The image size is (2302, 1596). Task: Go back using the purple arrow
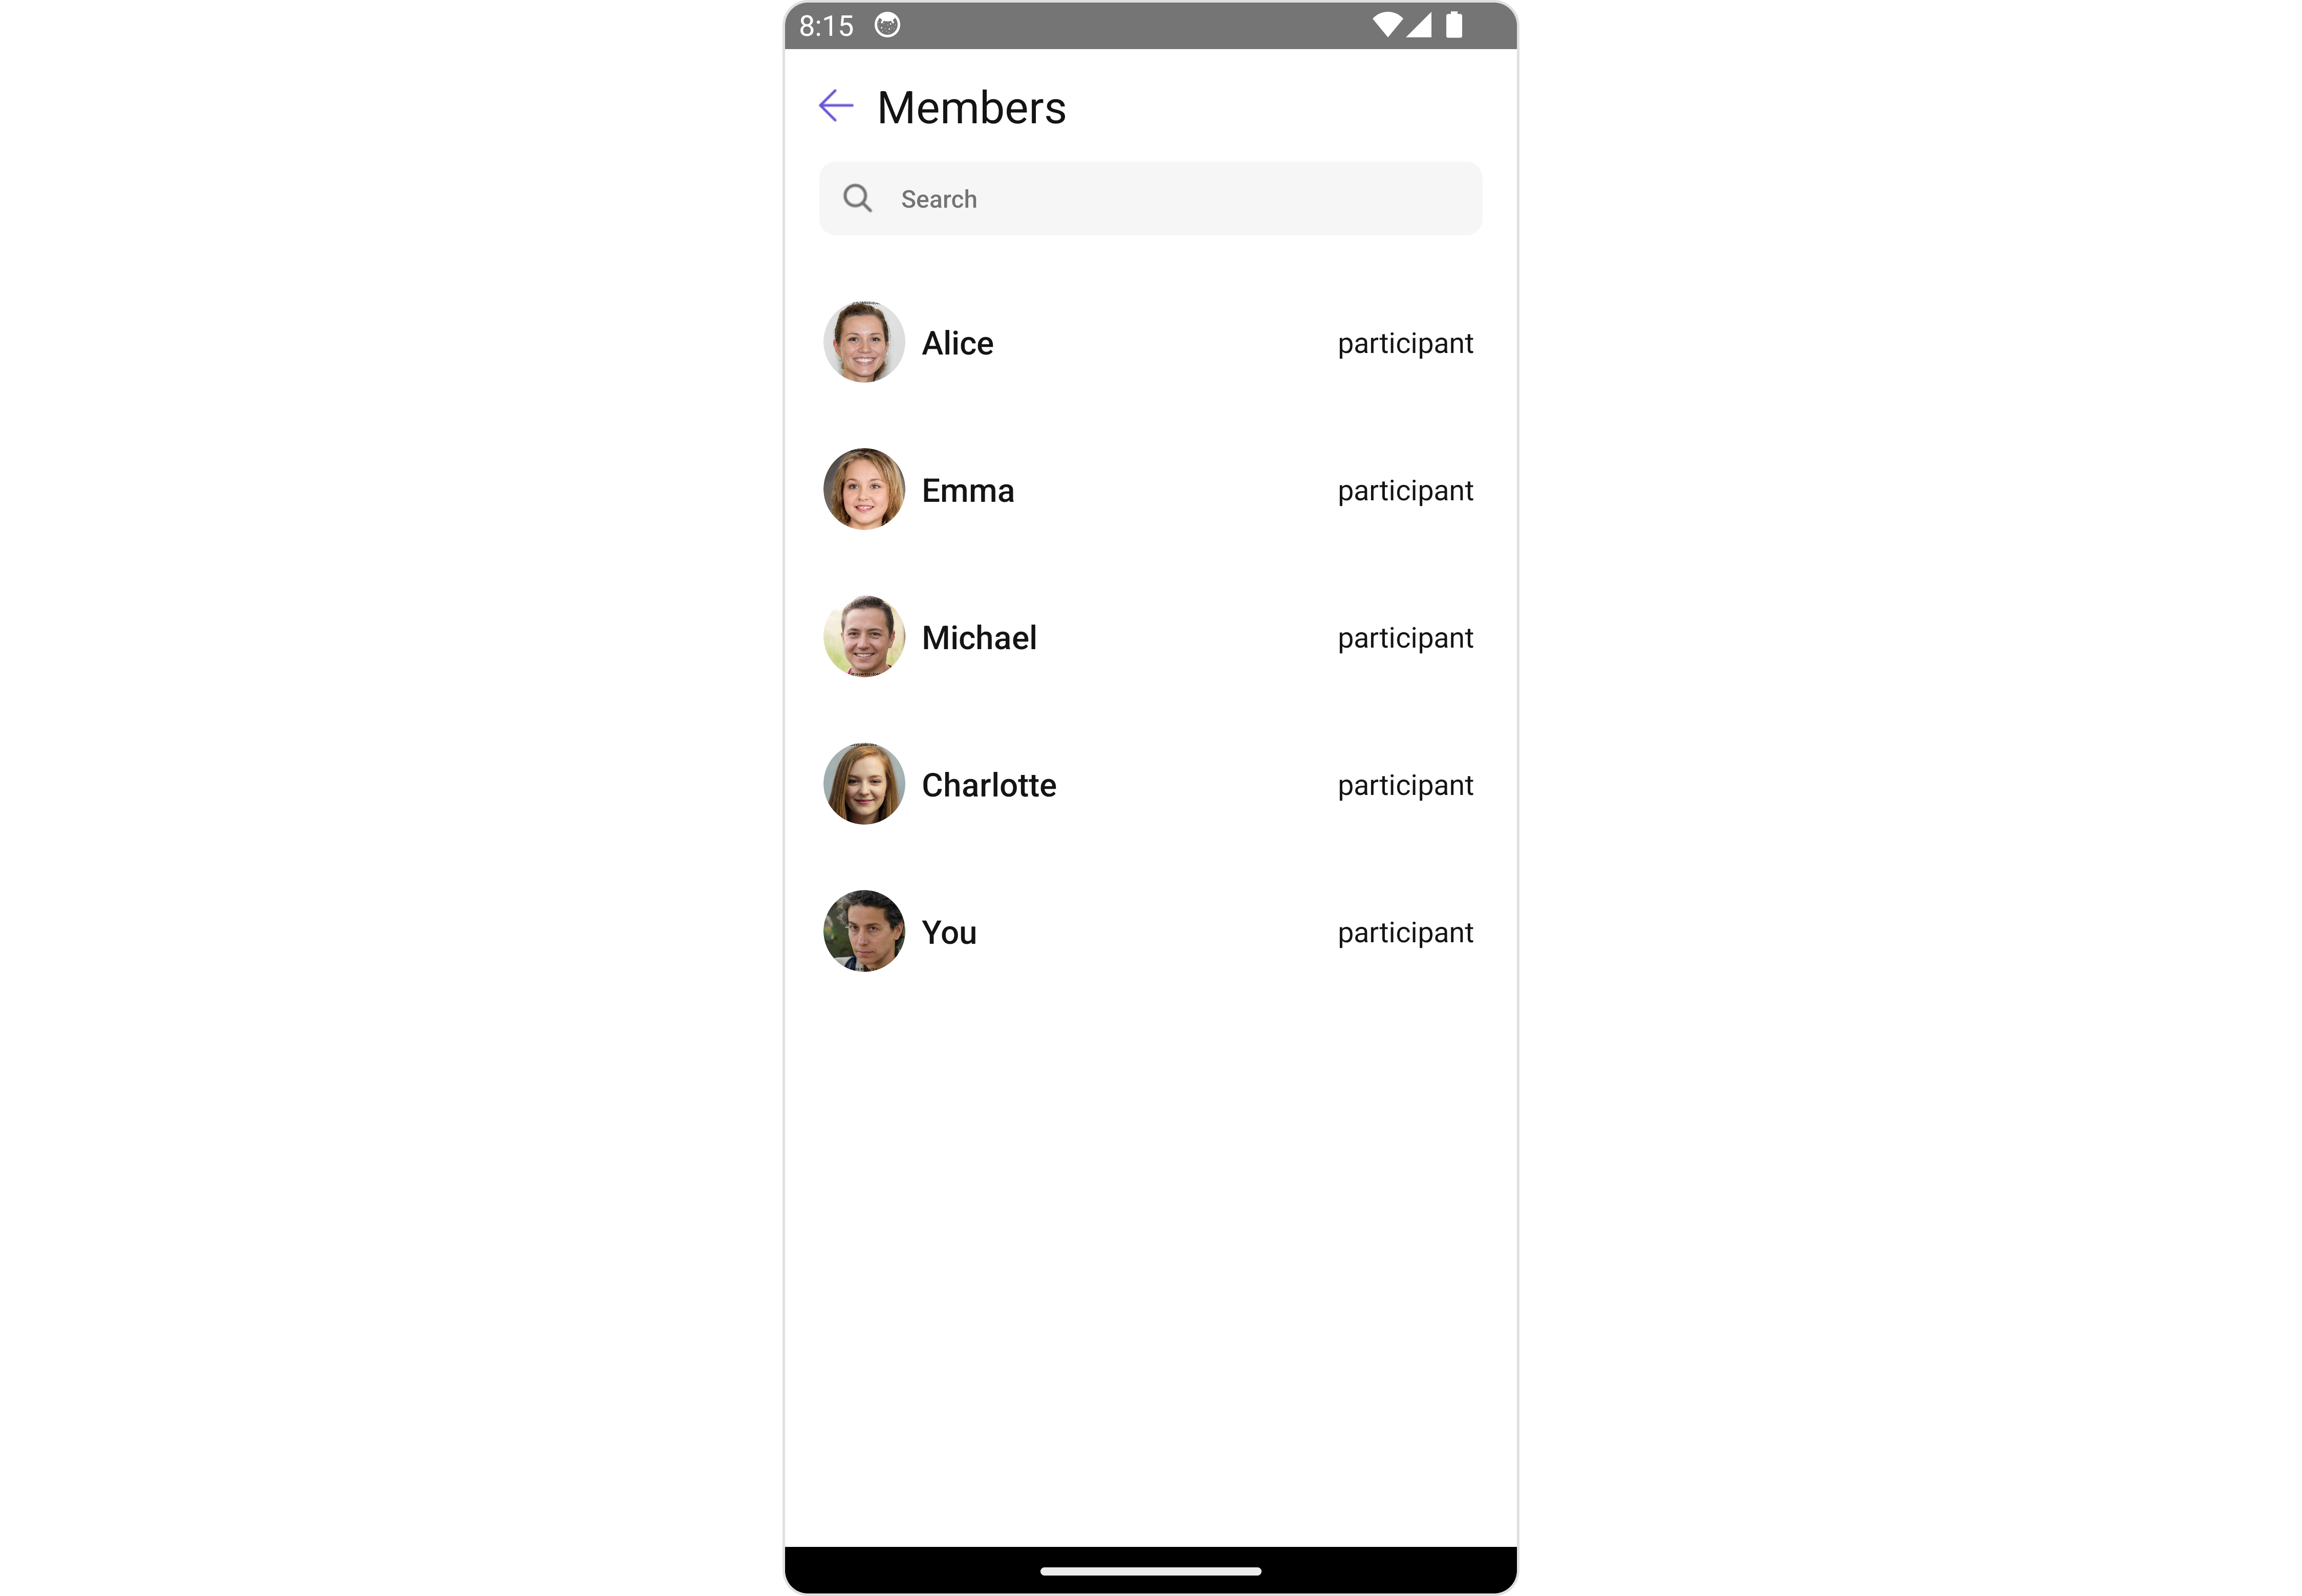click(x=835, y=106)
